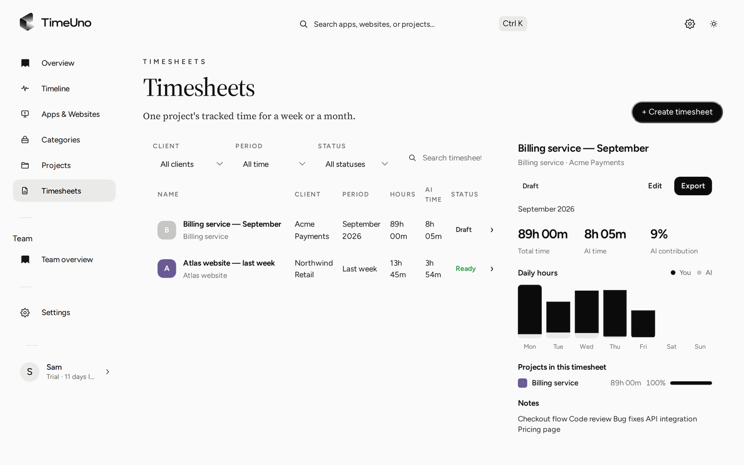The width and height of the screenshot is (744, 465).
Task: Go to Overview in sidebar
Action: [64, 63]
